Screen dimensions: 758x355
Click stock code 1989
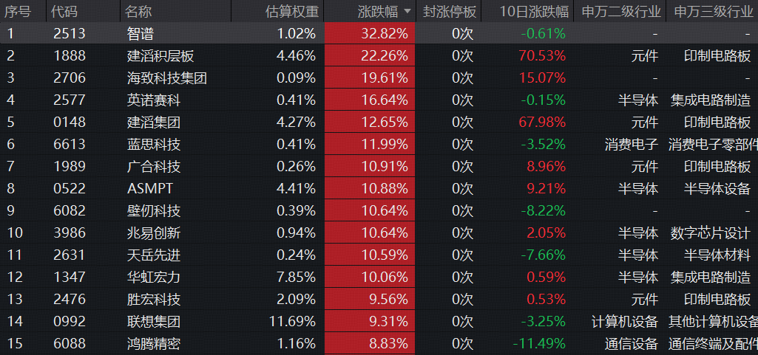tap(70, 166)
